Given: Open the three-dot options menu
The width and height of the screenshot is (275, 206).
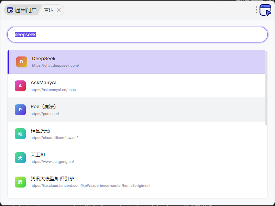Looking at the screenshot, I should click(x=256, y=10).
